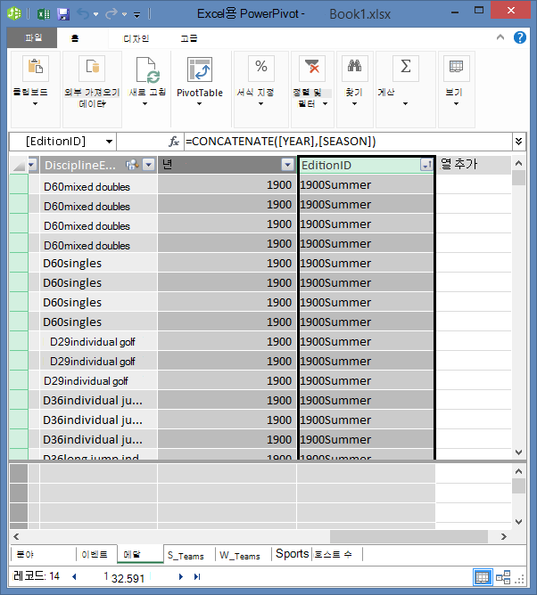Switch to data grid view icon
This screenshot has width=537, height=595.
[x=483, y=577]
